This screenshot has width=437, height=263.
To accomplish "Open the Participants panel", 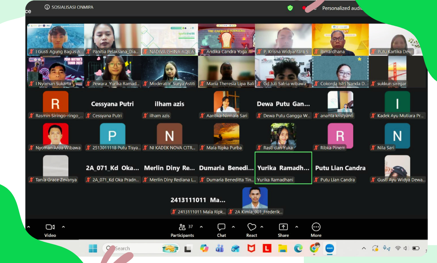I will point(182,230).
